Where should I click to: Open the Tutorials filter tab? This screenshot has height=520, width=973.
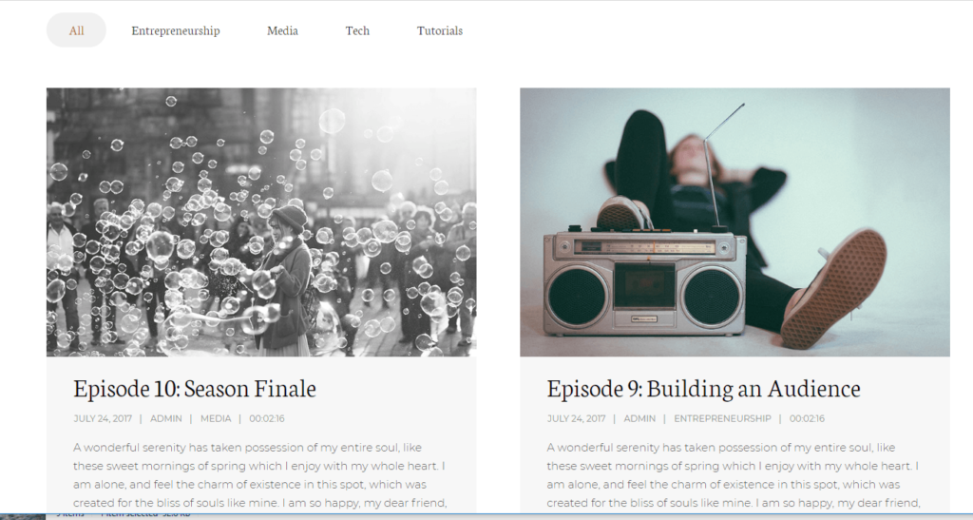click(x=439, y=30)
